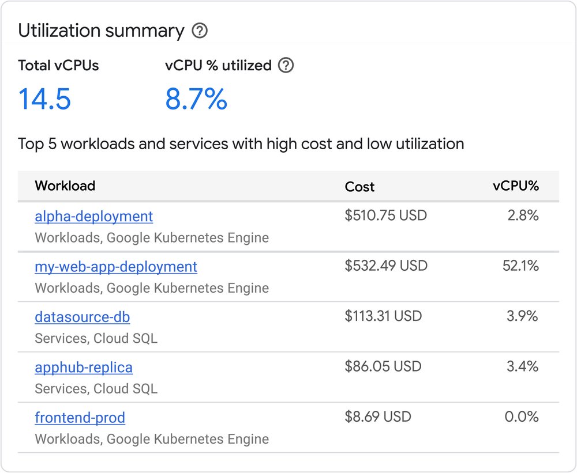Click help icon beside Utilization summary title
The height and width of the screenshot is (473, 577).
coord(199,31)
